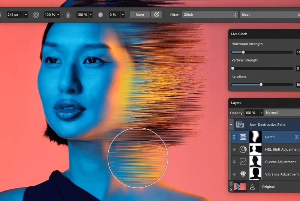The width and height of the screenshot is (300, 201).
Task: Click the HSL Shift Adjustment icon
Action: pyautogui.click(x=243, y=149)
